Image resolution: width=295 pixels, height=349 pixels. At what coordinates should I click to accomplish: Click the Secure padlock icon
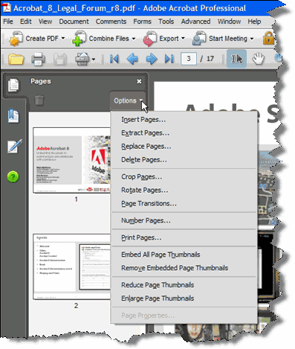(x=268, y=39)
